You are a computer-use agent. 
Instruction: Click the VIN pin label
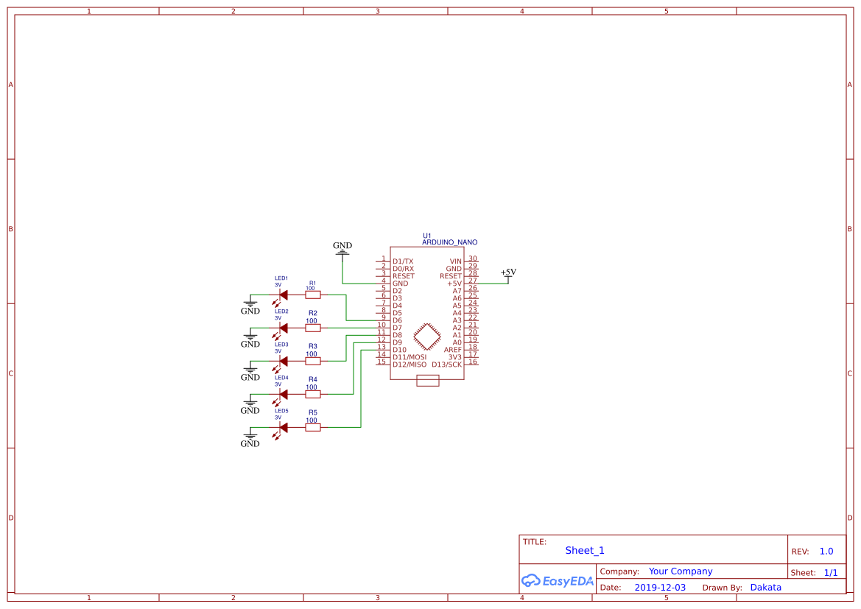click(x=456, y=261)
